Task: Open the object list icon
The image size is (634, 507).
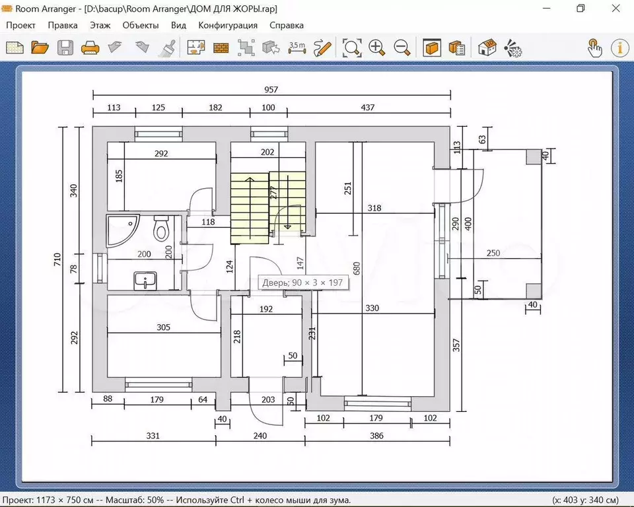Action: [x=457, y=48]
